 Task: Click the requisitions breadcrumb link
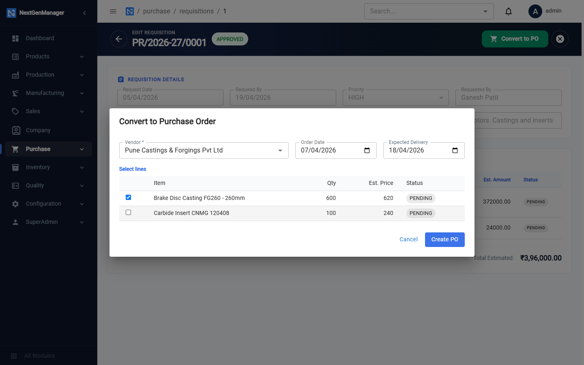(x=197, y=11)
